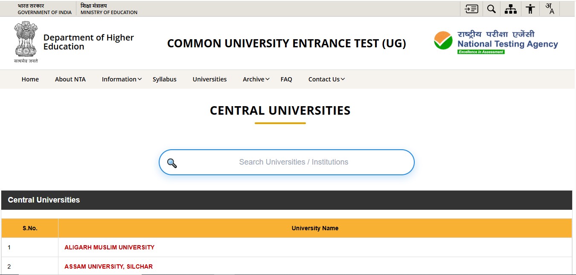Open Assam University, Silchar link
The height and width of the screenshot is (275, 576).
pyautogui.click(x=109, y=266)
